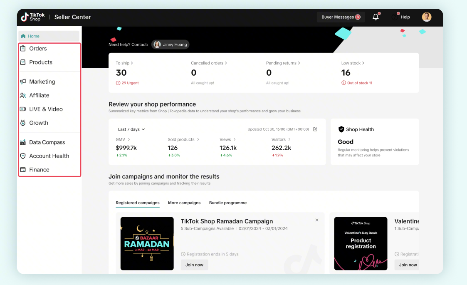
Task: Click the Growth medal icon
Action: tap(23, 123)
